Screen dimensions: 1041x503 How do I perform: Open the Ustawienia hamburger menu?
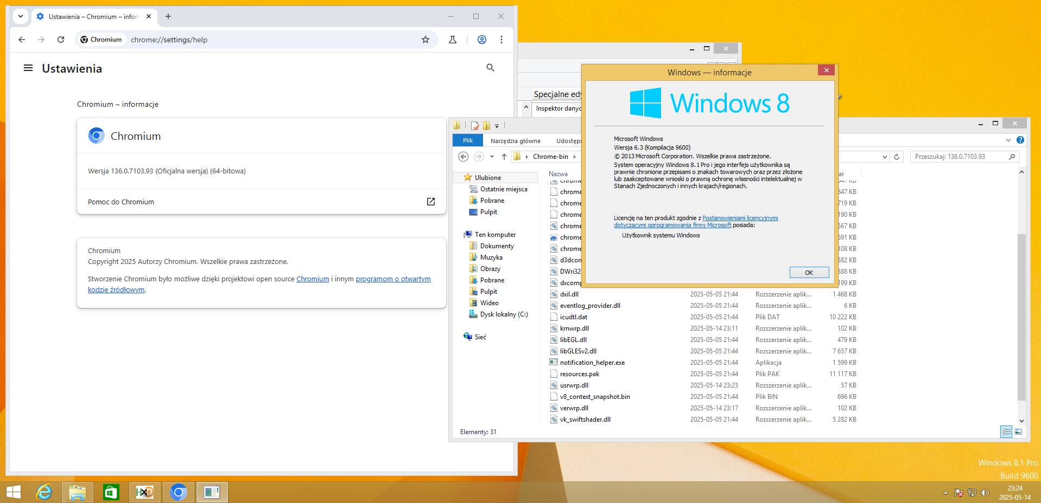tap(28, 68)
